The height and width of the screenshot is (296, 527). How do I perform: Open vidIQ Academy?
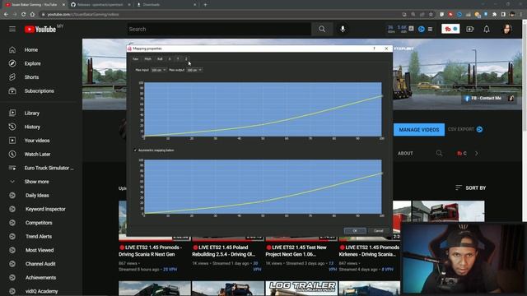(41, 291)
